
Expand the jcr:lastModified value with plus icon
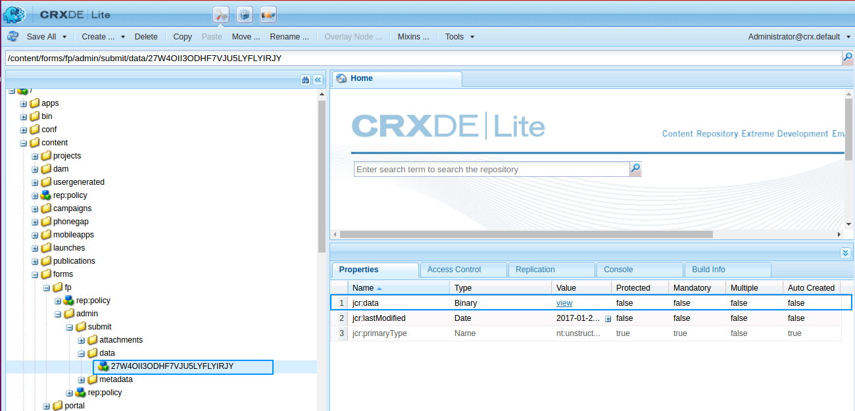click(608, 318)
